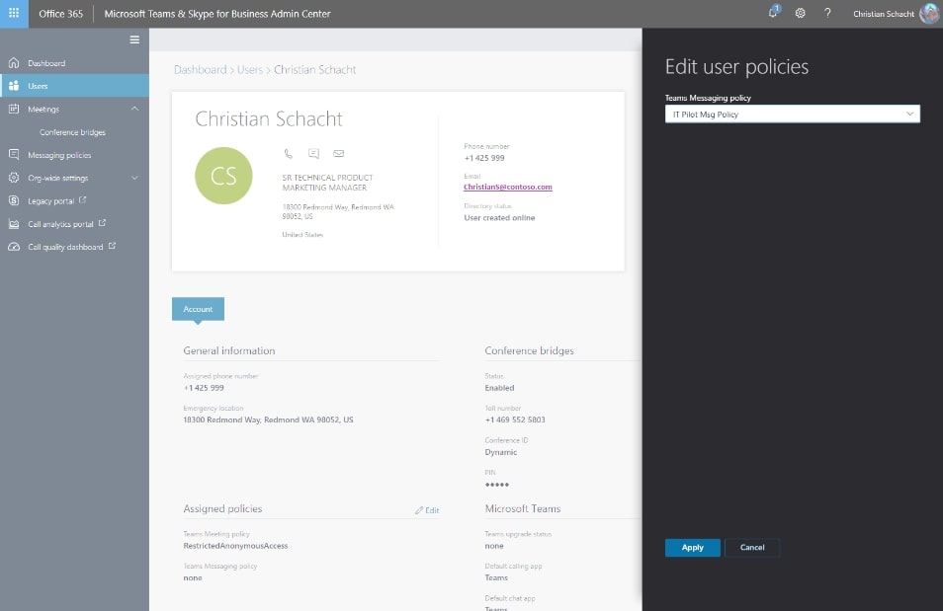Open the Legacy portal Skype icon
943x611 pixels.
[13, 200]
